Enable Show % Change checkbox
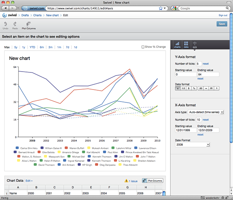The width and height of the screenshot is (233, 200). 143,47
